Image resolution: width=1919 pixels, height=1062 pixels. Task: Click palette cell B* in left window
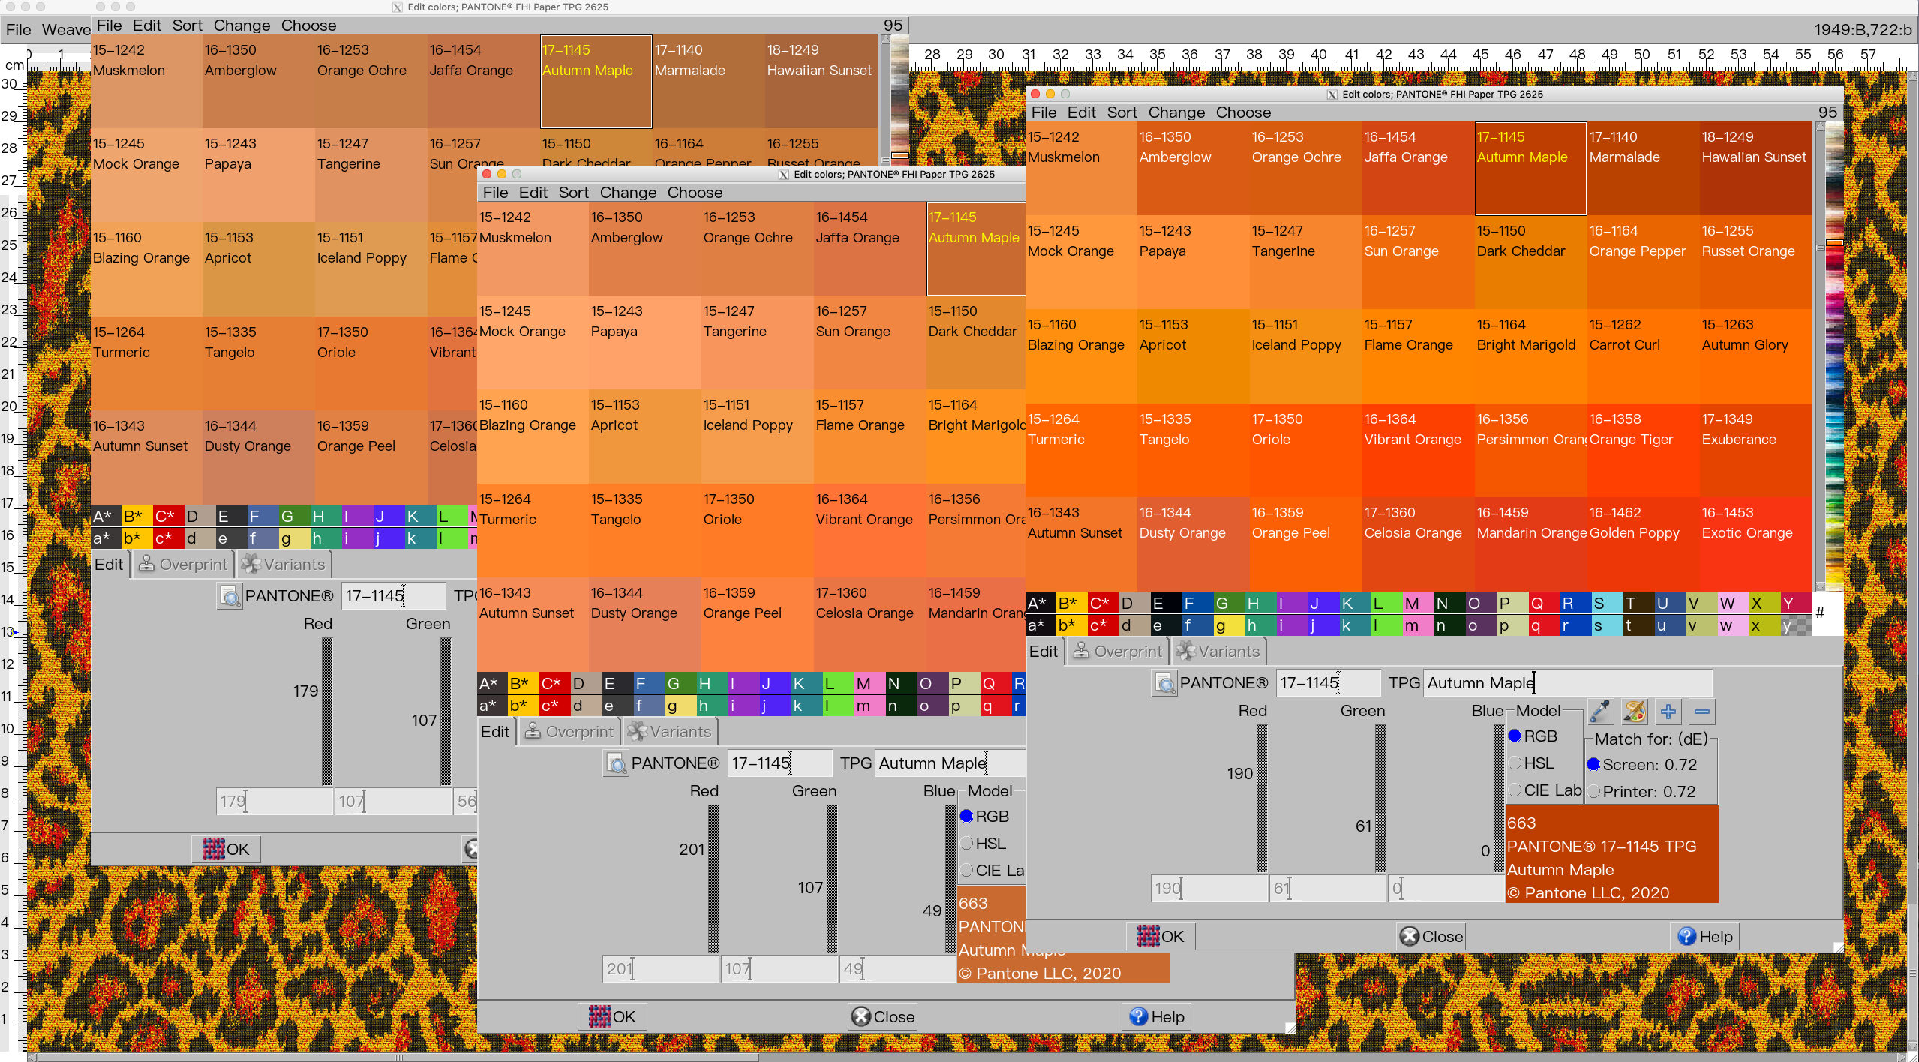pos(137,516)
